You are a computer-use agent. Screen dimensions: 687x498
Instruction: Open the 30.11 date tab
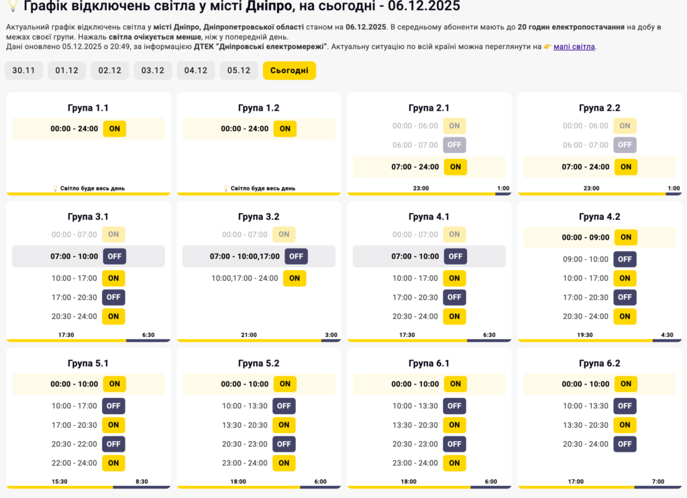24,70
